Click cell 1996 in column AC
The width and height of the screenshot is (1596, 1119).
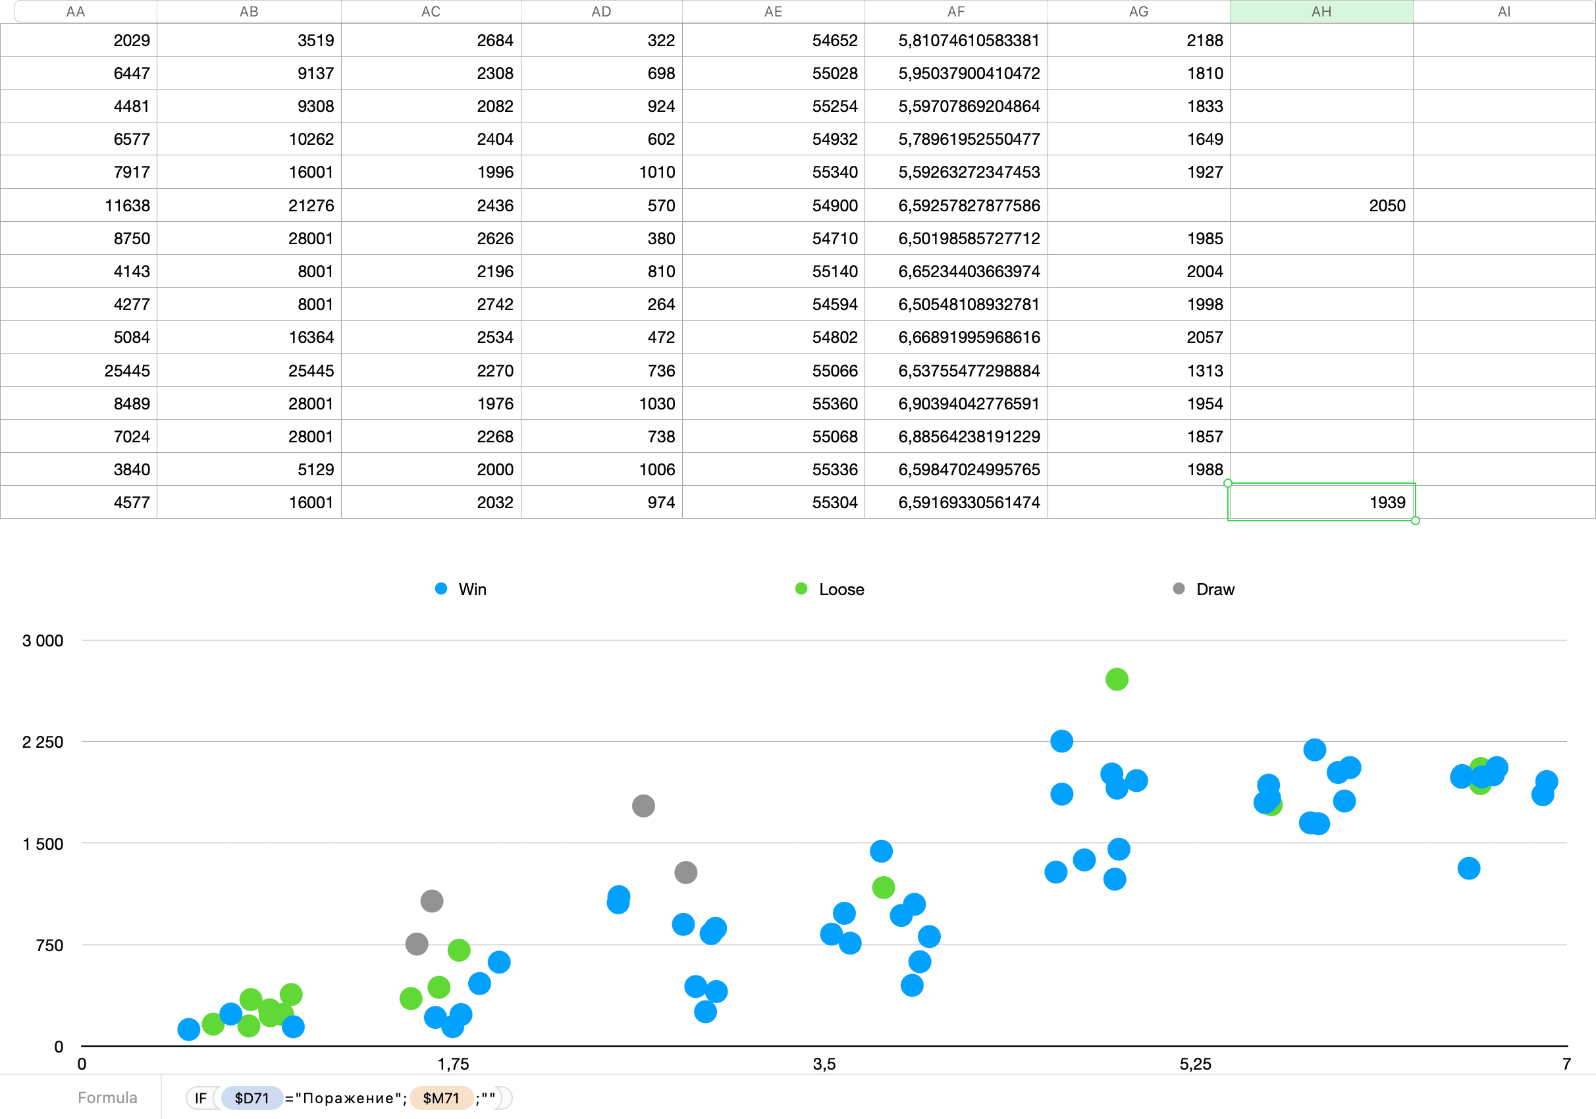click(x=431, y=172)
